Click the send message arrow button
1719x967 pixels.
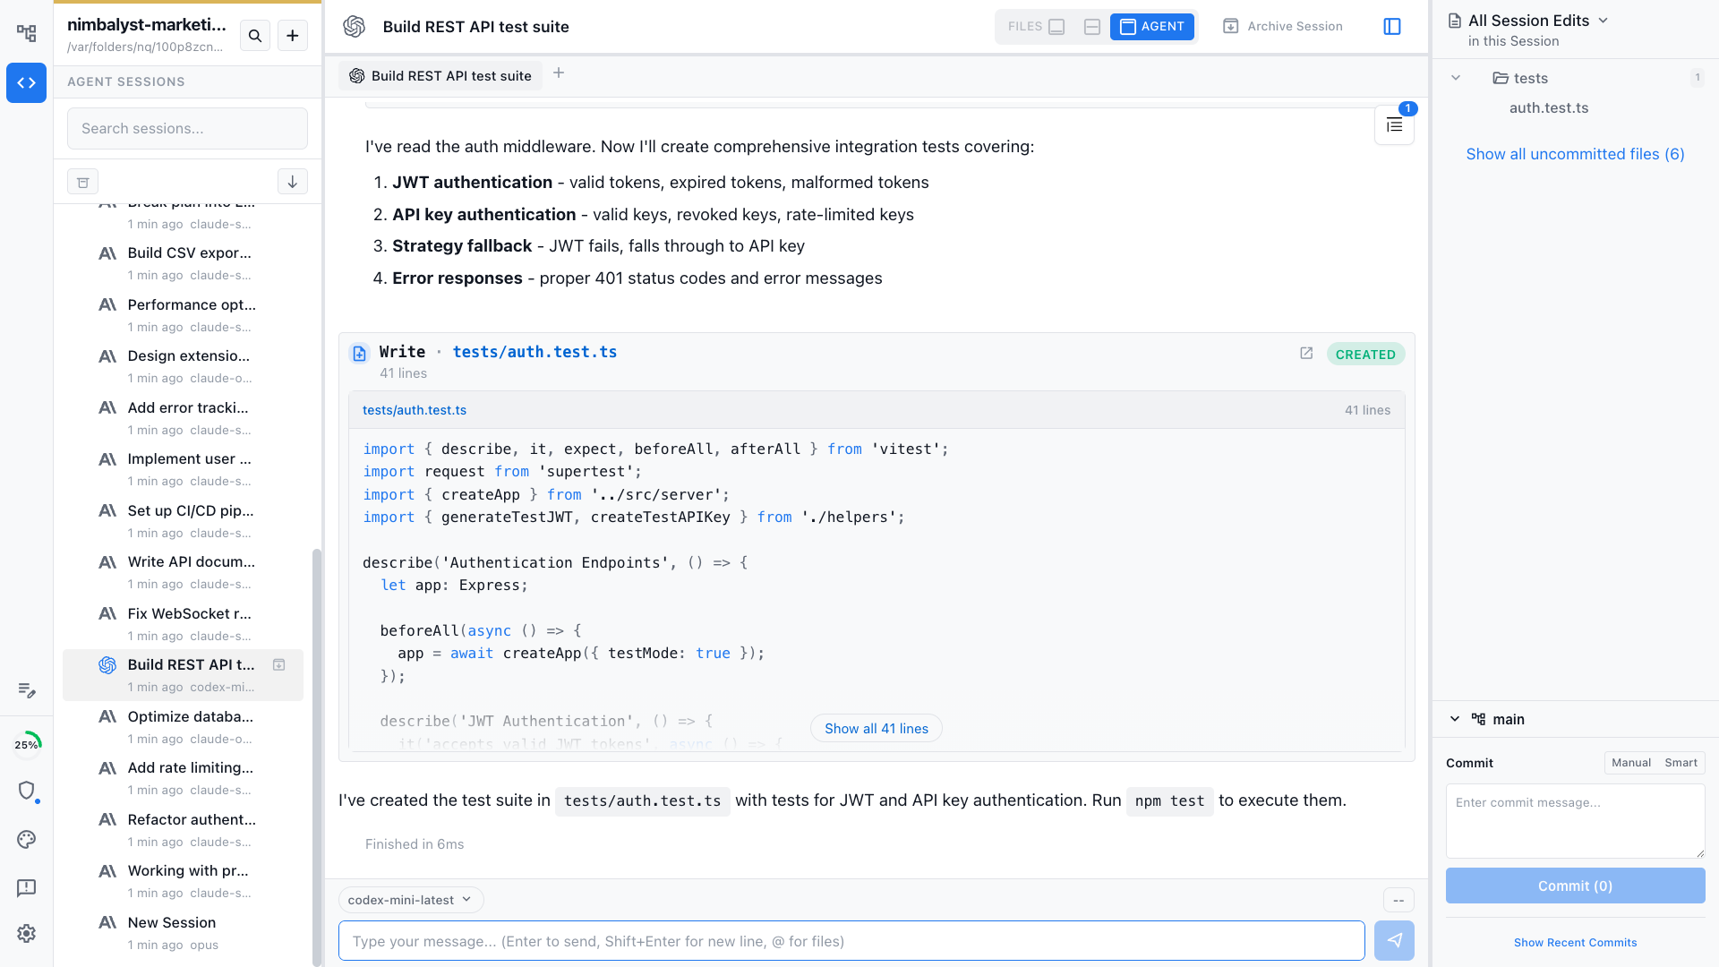point(1394,940)
